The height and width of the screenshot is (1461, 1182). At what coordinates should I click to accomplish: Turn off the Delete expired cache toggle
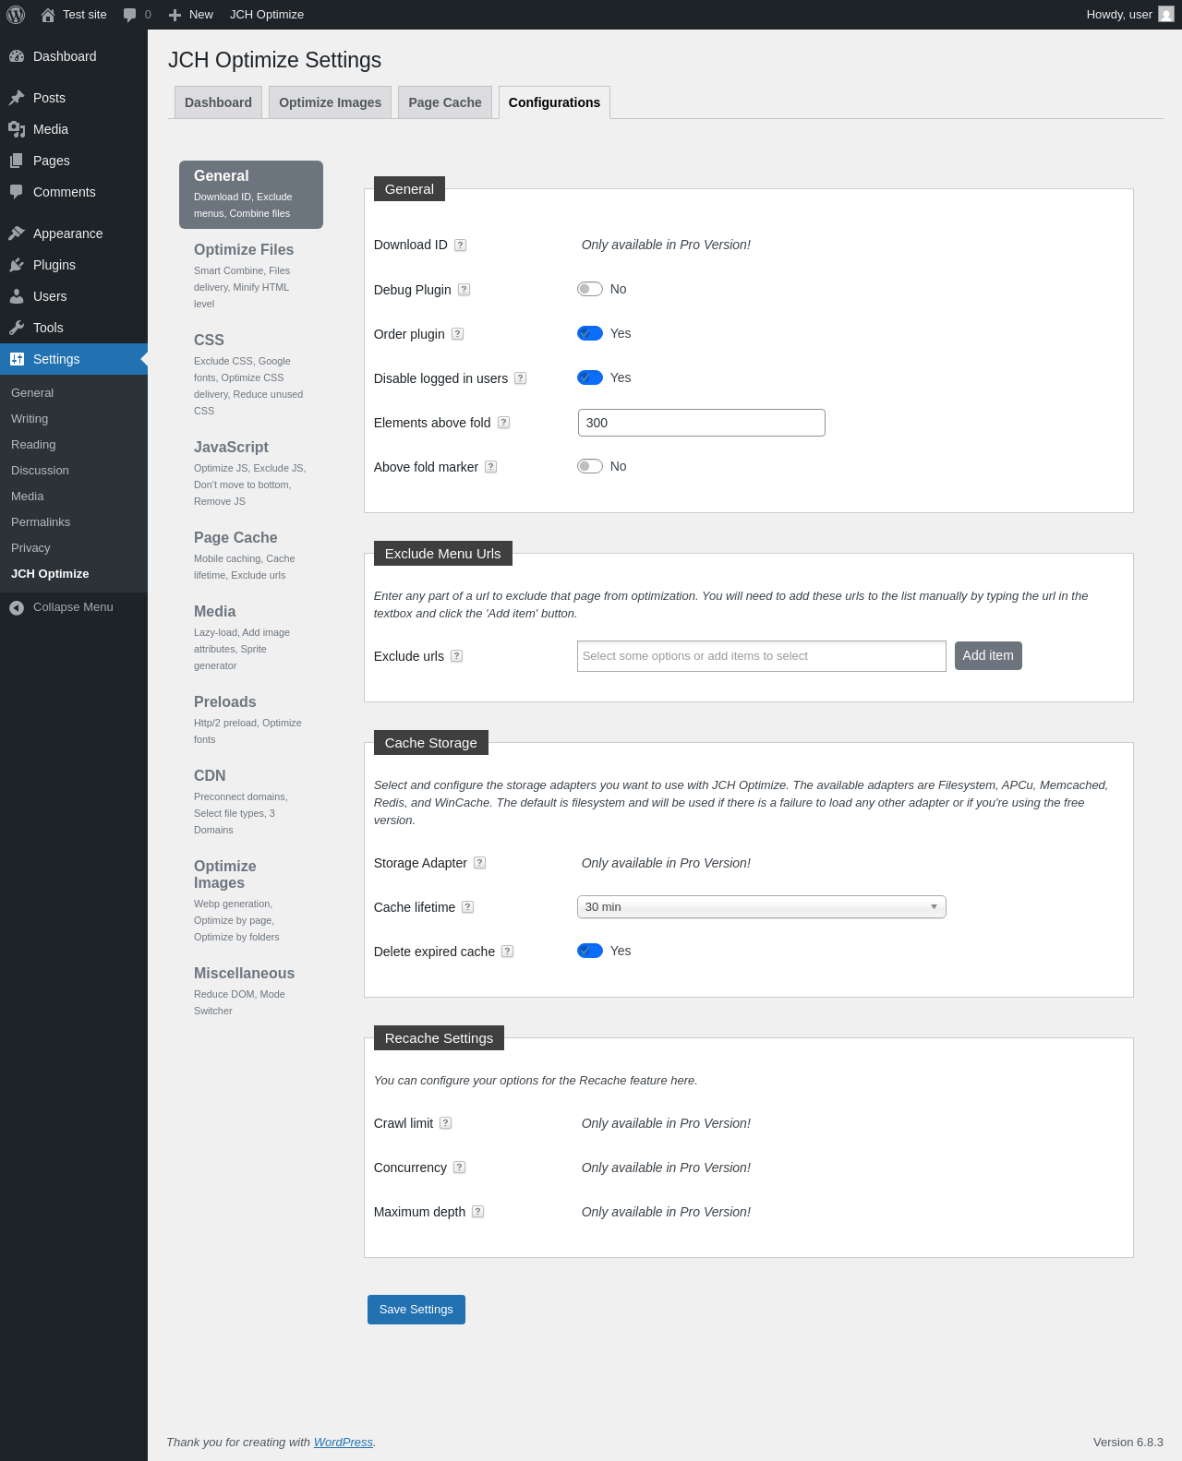pyautogui.click(x=590, y=951)
